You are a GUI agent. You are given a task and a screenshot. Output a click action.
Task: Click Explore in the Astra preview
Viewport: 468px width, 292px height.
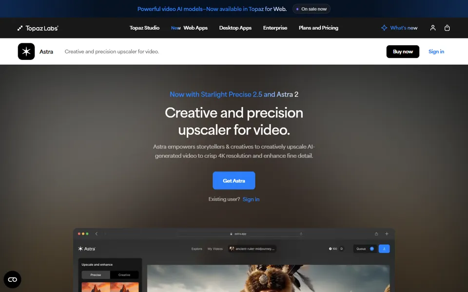click(196, 249)
